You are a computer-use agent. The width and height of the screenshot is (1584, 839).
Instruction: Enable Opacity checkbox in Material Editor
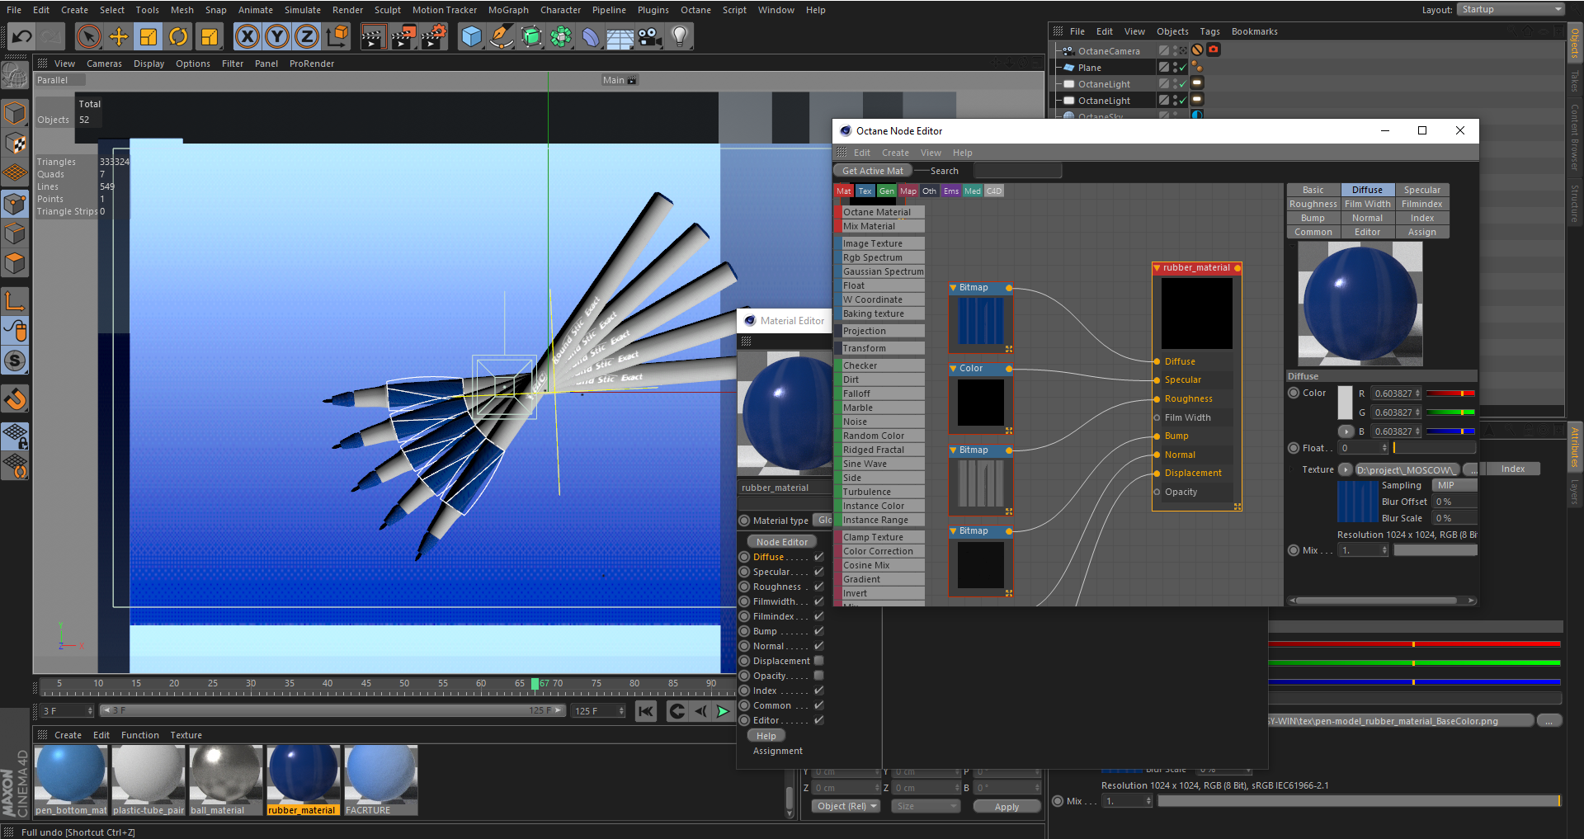tap(819, 676)
